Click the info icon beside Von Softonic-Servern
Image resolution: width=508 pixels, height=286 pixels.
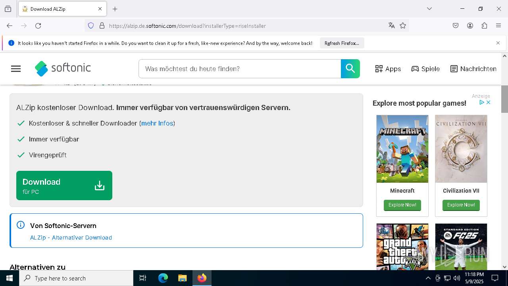pyautogui.click(x=21, y=225)
